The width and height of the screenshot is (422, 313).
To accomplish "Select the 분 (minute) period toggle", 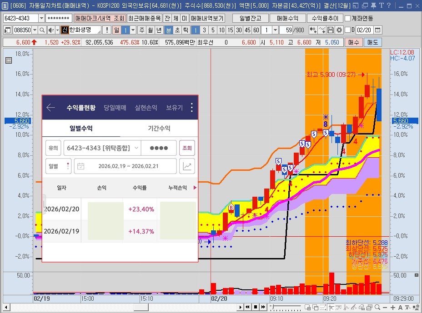I will point(168,30).
